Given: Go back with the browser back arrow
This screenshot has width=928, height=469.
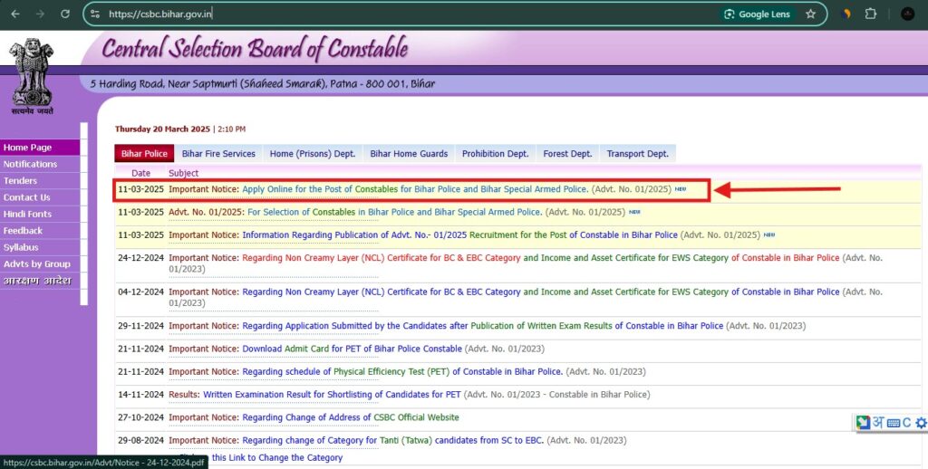Looking at the screenshot, I should [x=15, y=14].
